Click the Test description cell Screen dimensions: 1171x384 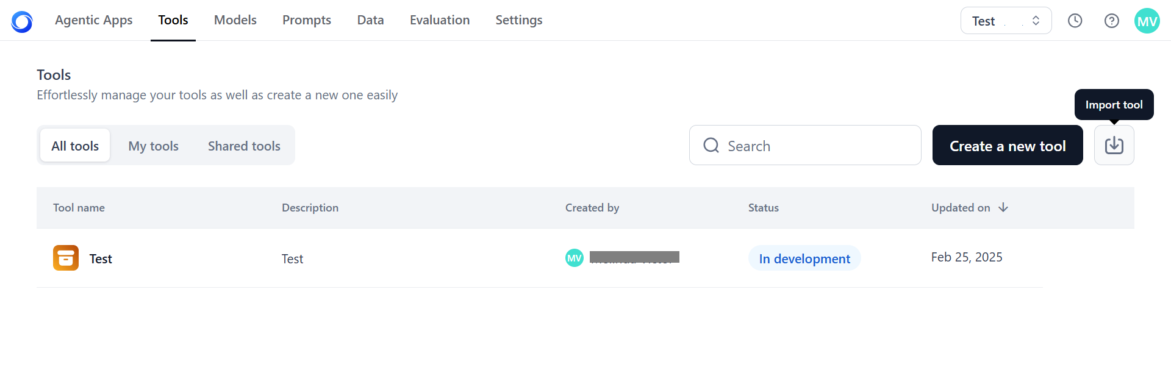click(x=292, y=258)
